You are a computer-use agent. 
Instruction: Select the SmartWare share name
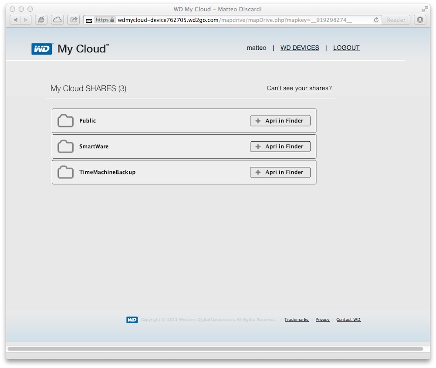pyautogui.click(x=94, y=147)
